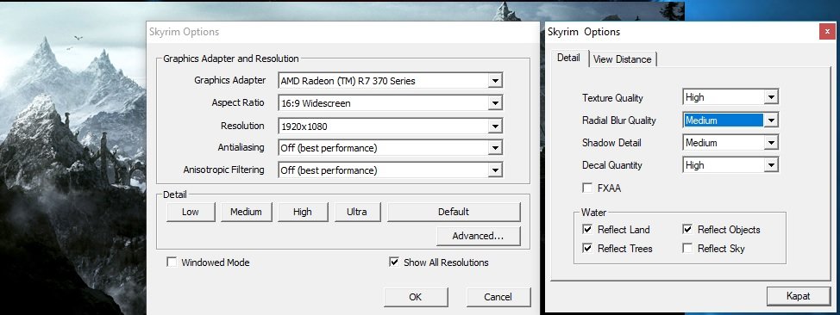Switch to the View Distance tab

click(623, 59)
